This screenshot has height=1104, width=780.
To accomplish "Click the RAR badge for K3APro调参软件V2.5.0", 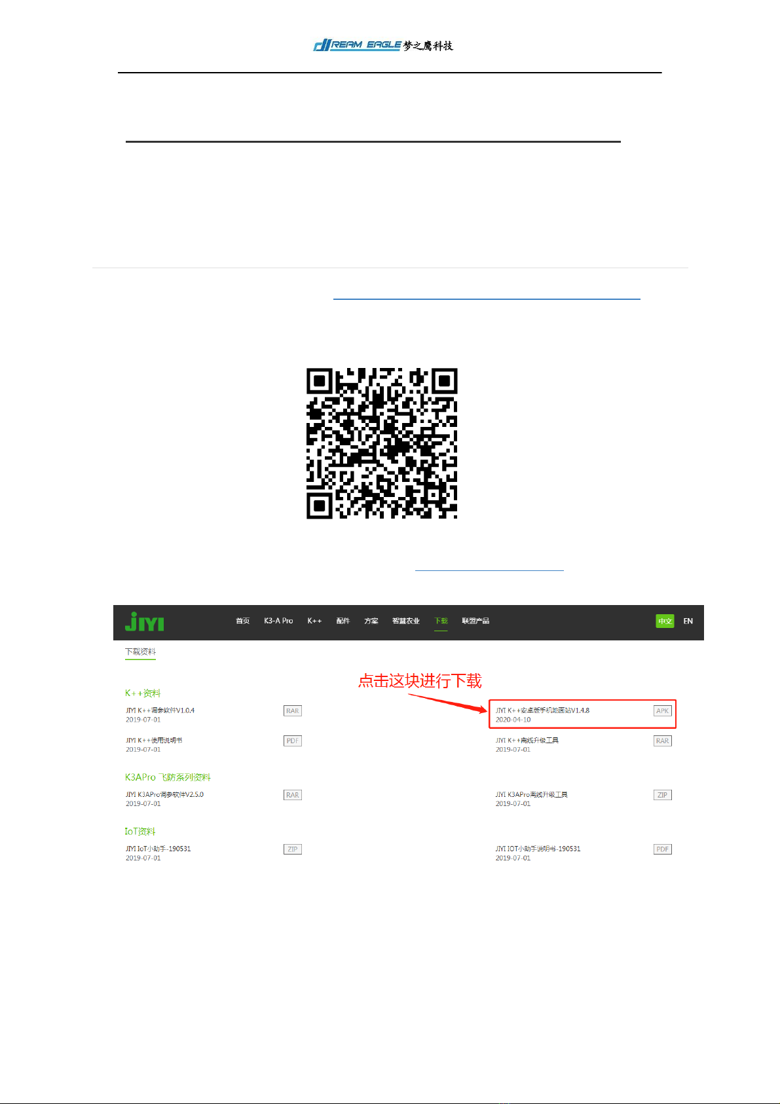I will (293, 796).
